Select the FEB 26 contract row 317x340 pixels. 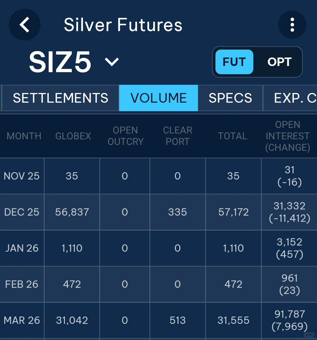tap(22, 284)
